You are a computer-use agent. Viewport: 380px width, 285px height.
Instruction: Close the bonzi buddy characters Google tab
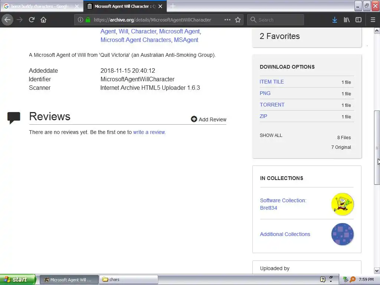point(77,6)
